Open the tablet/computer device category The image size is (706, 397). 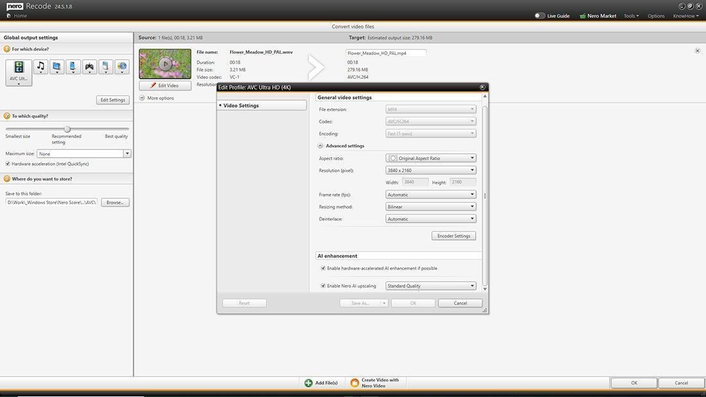(56, 67)
